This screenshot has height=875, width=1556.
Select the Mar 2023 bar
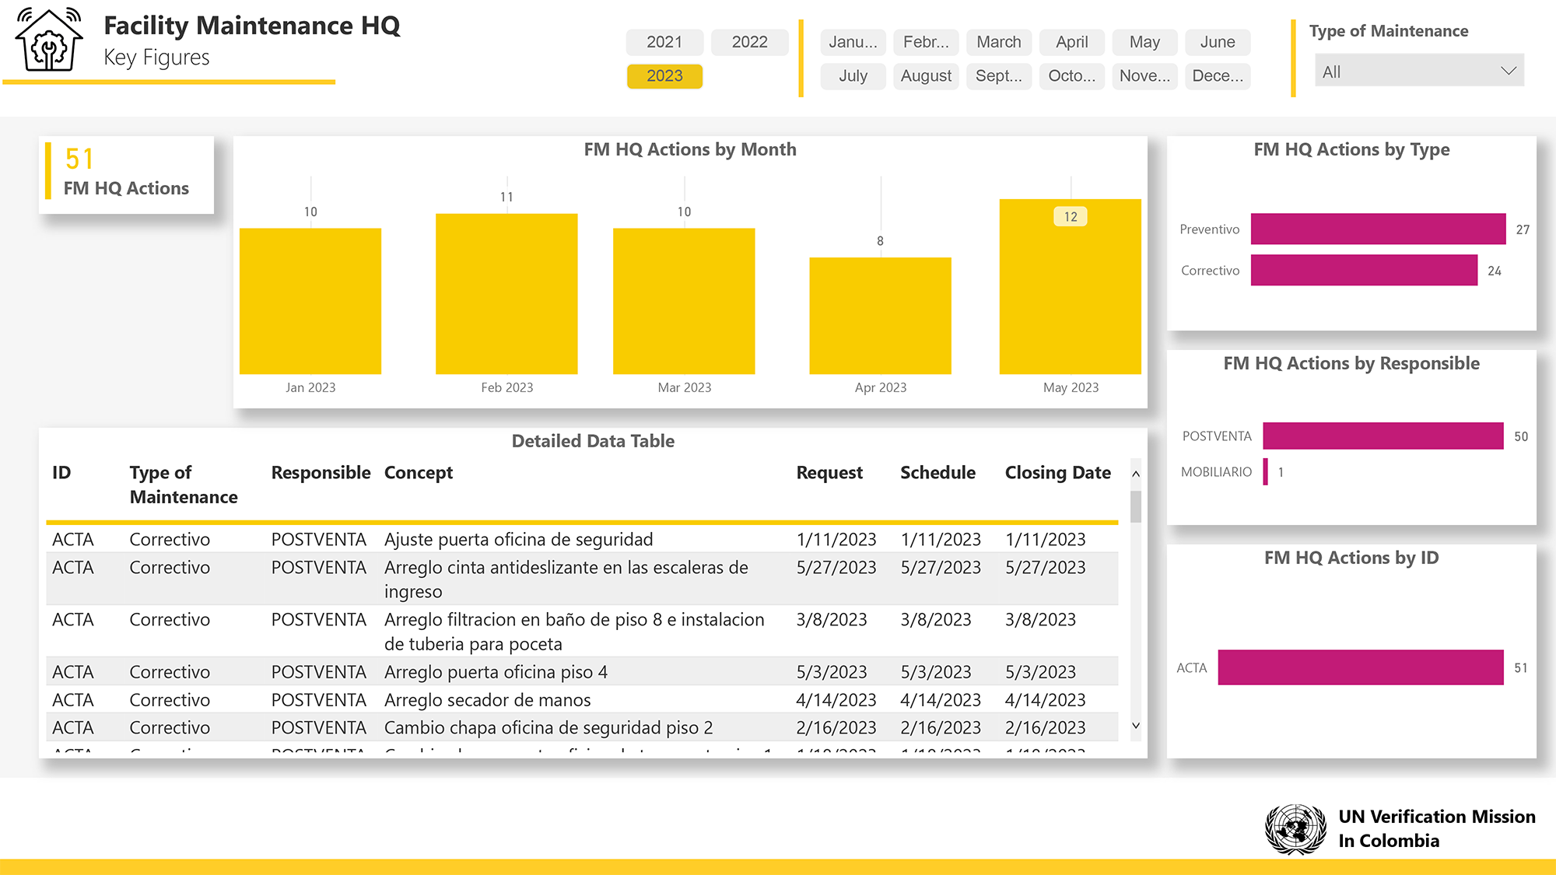(684, 301)
